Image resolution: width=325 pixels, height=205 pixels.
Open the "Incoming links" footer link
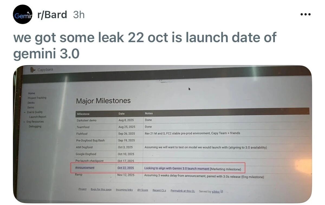tap(124, 190)
